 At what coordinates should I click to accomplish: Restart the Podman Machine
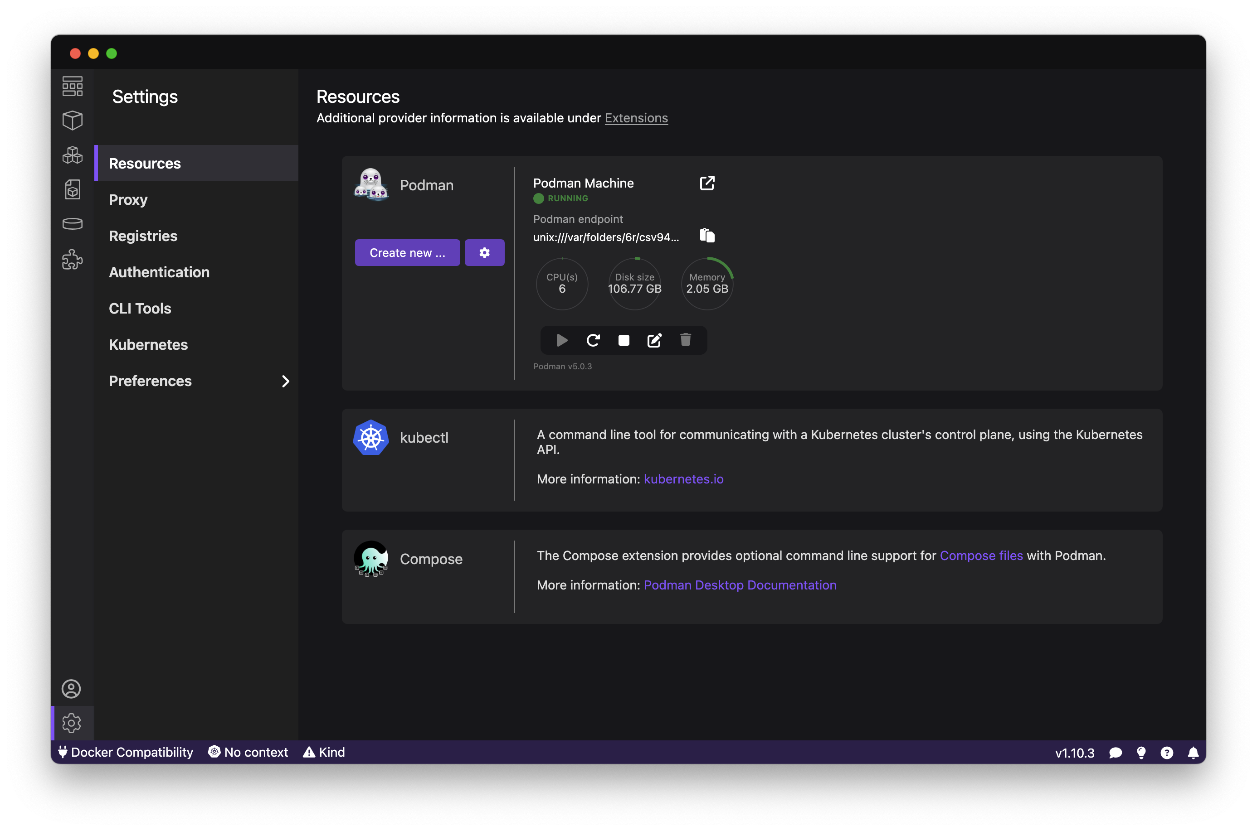(593, 340)
